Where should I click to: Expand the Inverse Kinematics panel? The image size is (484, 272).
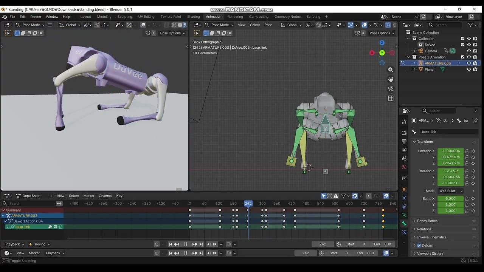(x=431, y=237)
